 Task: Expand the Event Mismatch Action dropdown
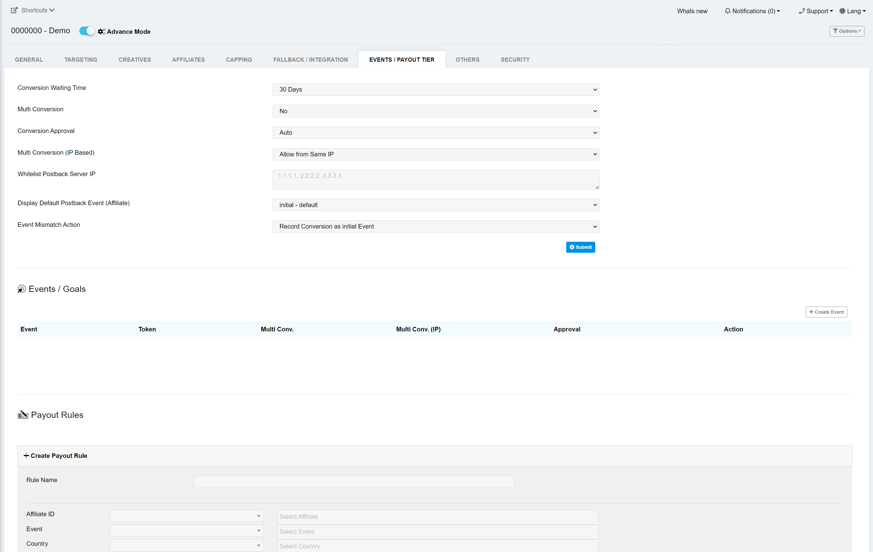click(x=436, y=227)
